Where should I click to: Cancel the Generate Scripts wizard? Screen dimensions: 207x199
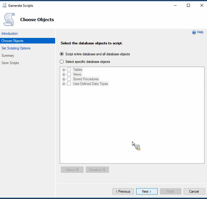(x=194, y=191)
